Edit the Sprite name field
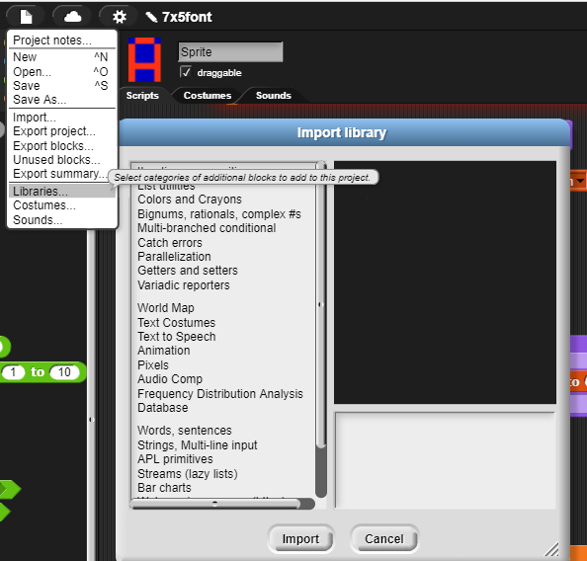 (x=230, y=51)
